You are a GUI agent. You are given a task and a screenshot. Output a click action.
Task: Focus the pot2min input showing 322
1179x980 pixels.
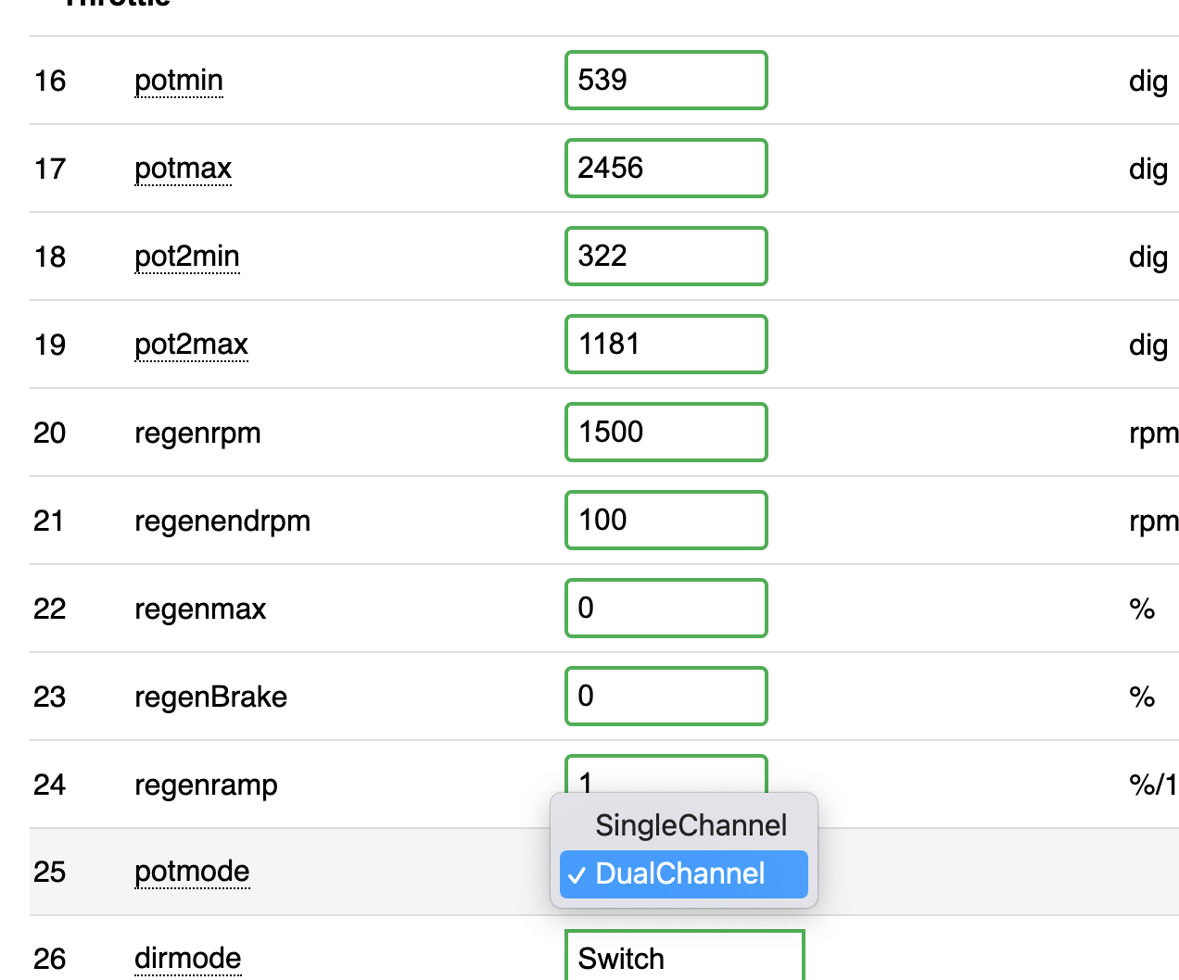[666, 257]
